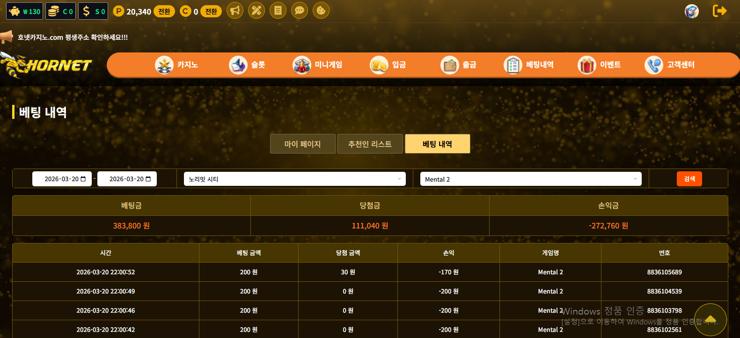740x338 pixels.
Task: Open the 카지노 menu
Action: tap(176, 65)
